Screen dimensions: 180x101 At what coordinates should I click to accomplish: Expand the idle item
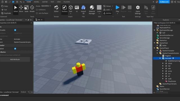click(x=163, y=68)
